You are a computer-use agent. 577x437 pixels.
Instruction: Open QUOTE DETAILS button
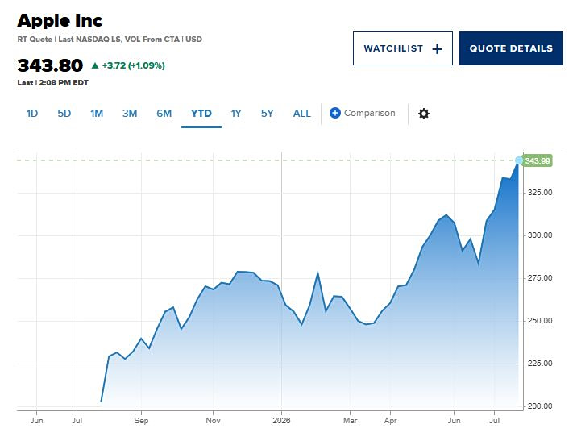511,48
